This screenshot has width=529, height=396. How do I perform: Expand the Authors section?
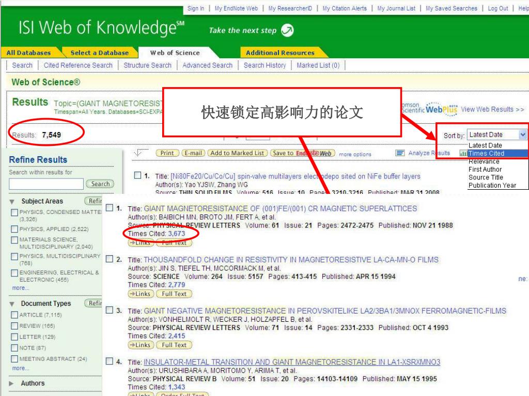[11, 384]
